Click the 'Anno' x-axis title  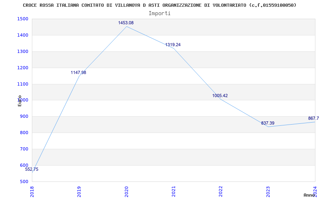click(309, 195)
